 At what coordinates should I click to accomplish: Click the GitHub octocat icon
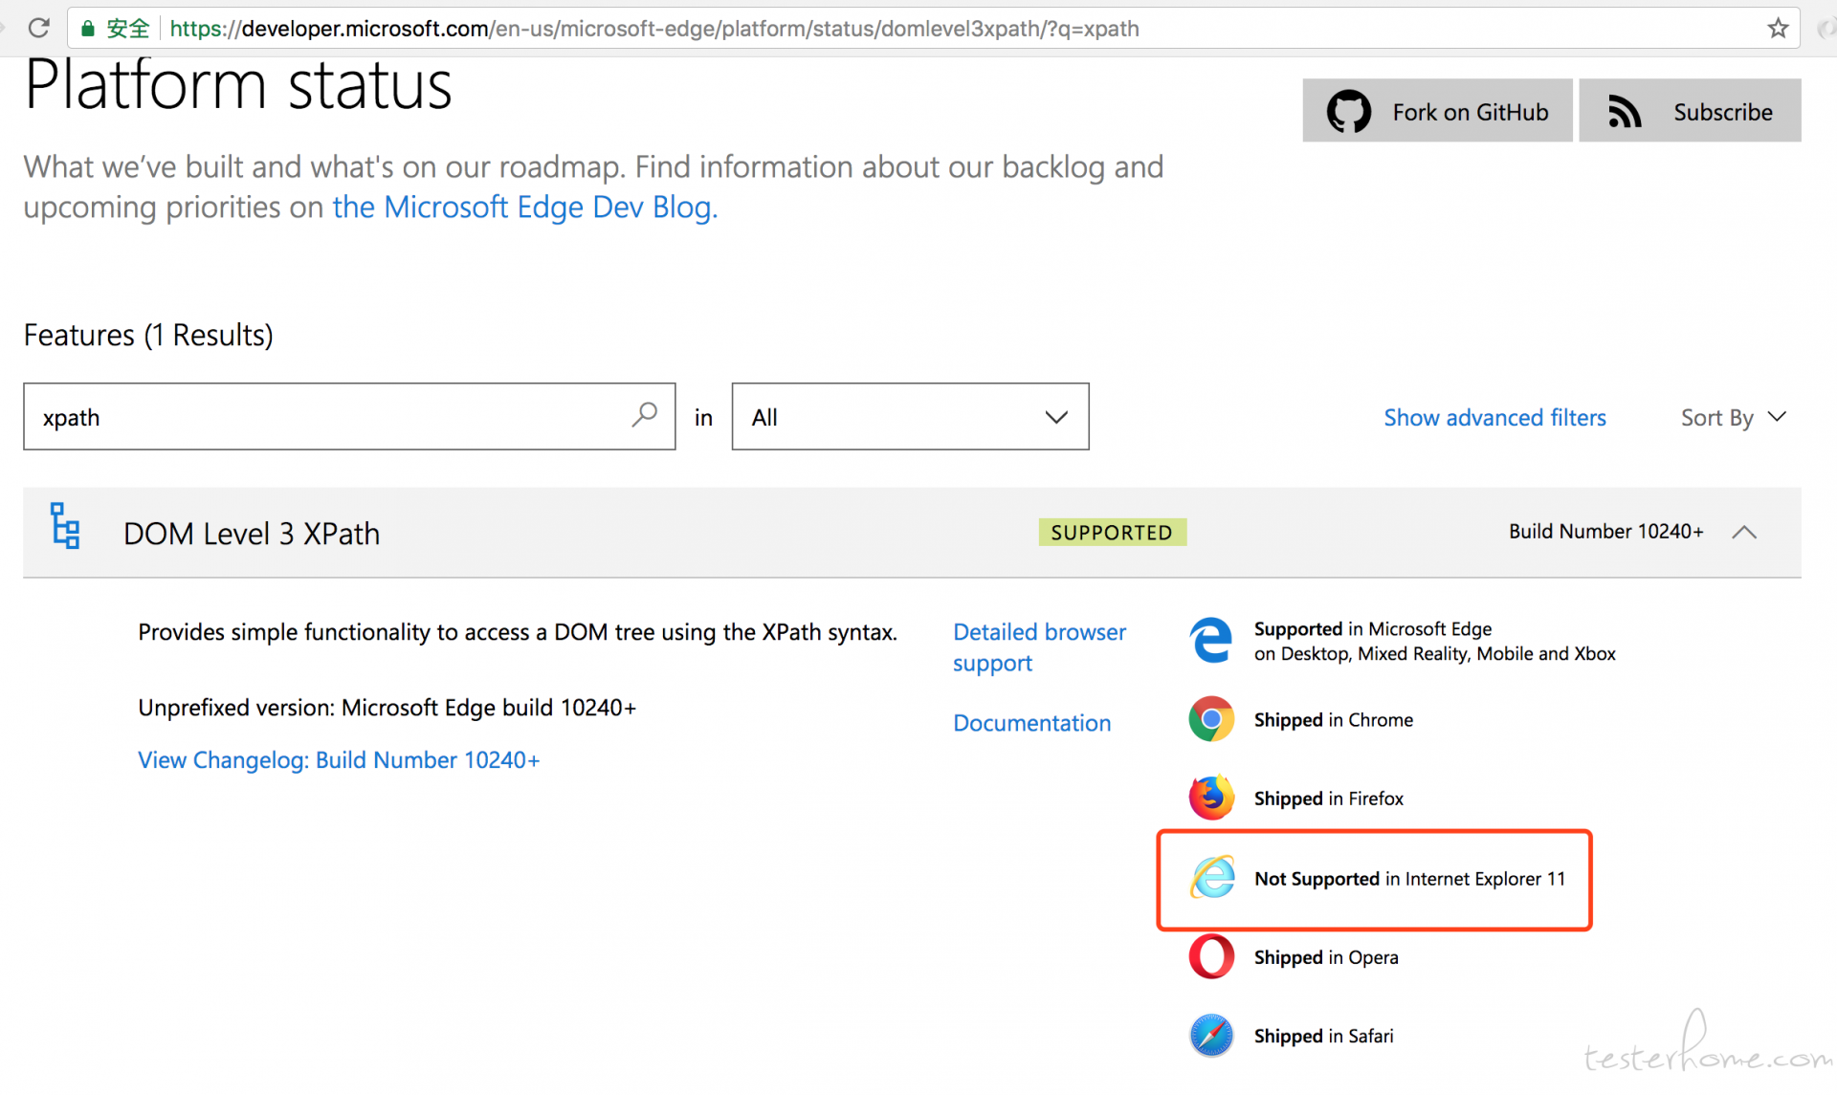tap(1349, 112)
